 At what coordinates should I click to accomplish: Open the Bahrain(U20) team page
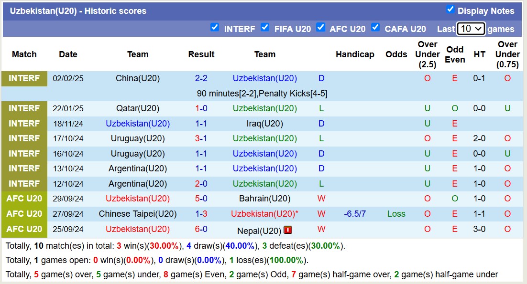(x=264, y=199)
